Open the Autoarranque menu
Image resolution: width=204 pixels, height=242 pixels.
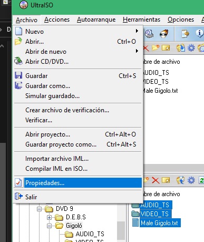pyautogui.click(x=96, y=20)
